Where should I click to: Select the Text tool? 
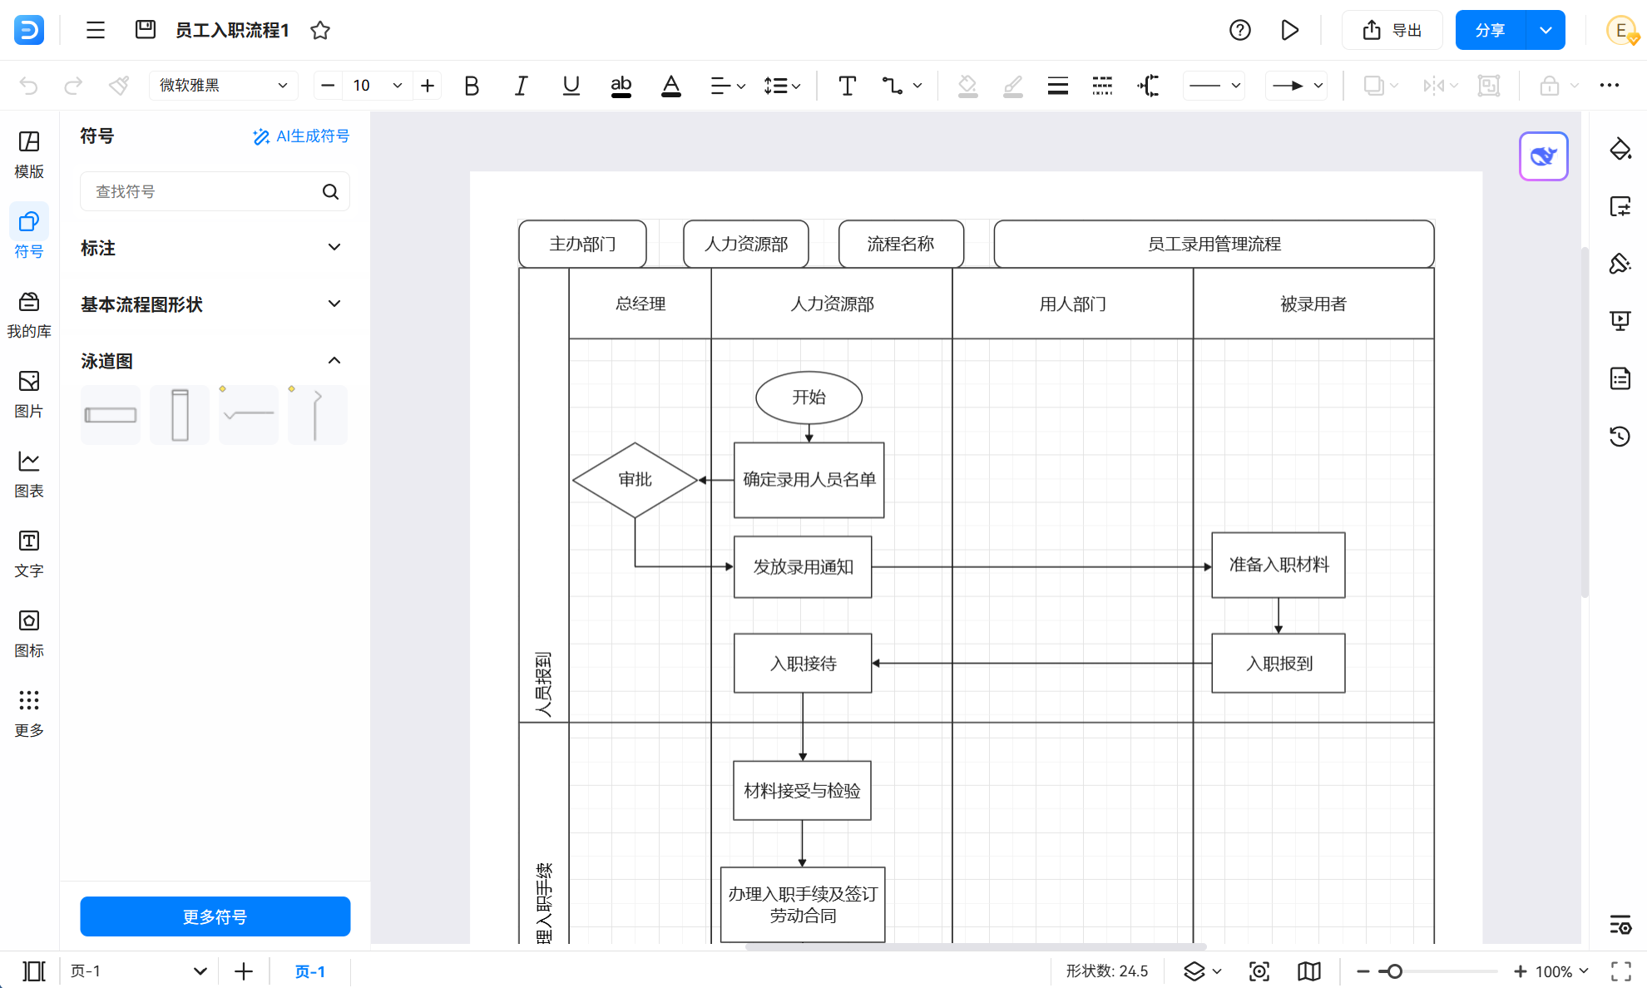click(x=848, y=86)
